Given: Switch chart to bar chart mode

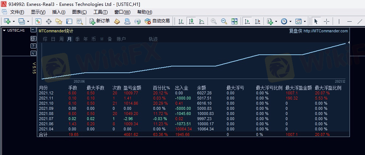Looking at the screenshot, I should click(x=181, y=21).
